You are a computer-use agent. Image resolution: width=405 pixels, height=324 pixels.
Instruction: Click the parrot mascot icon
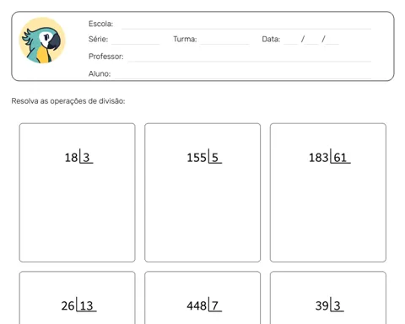42,40
